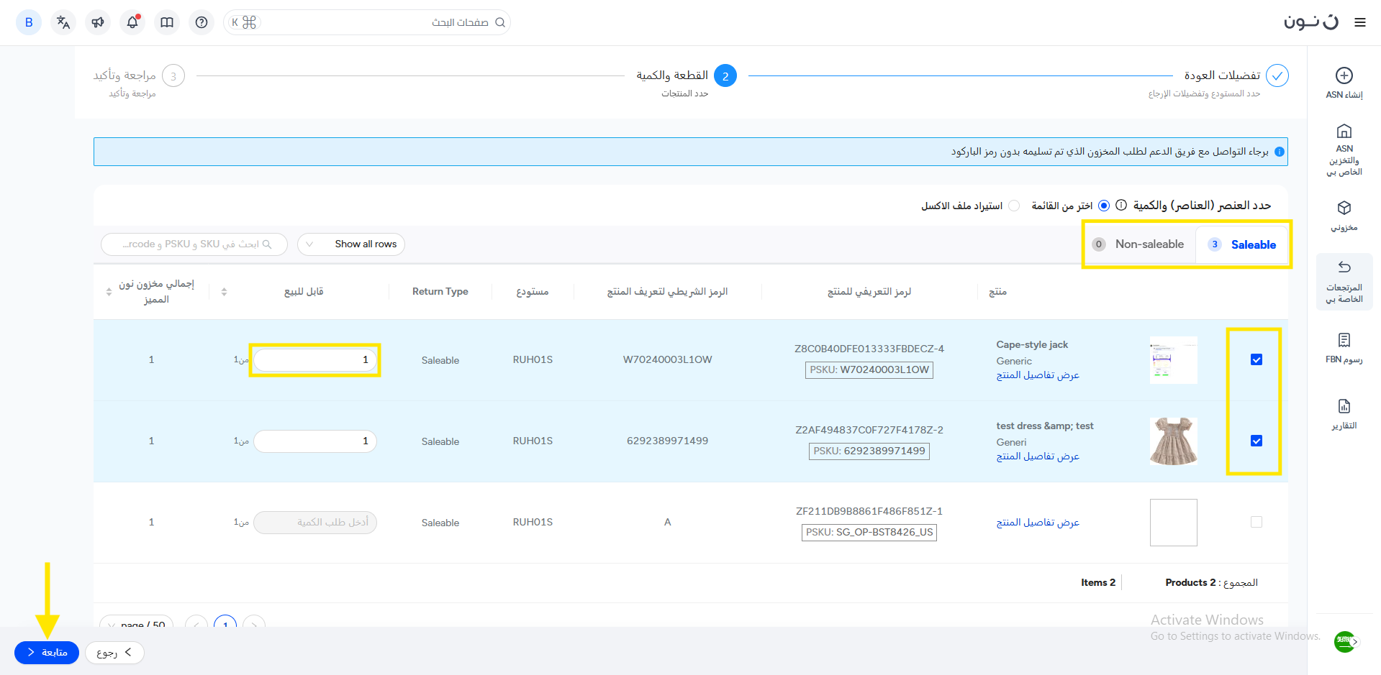
Task: Select the Saleable tab
Action: pyautogui.click(x=1243, y=244)
